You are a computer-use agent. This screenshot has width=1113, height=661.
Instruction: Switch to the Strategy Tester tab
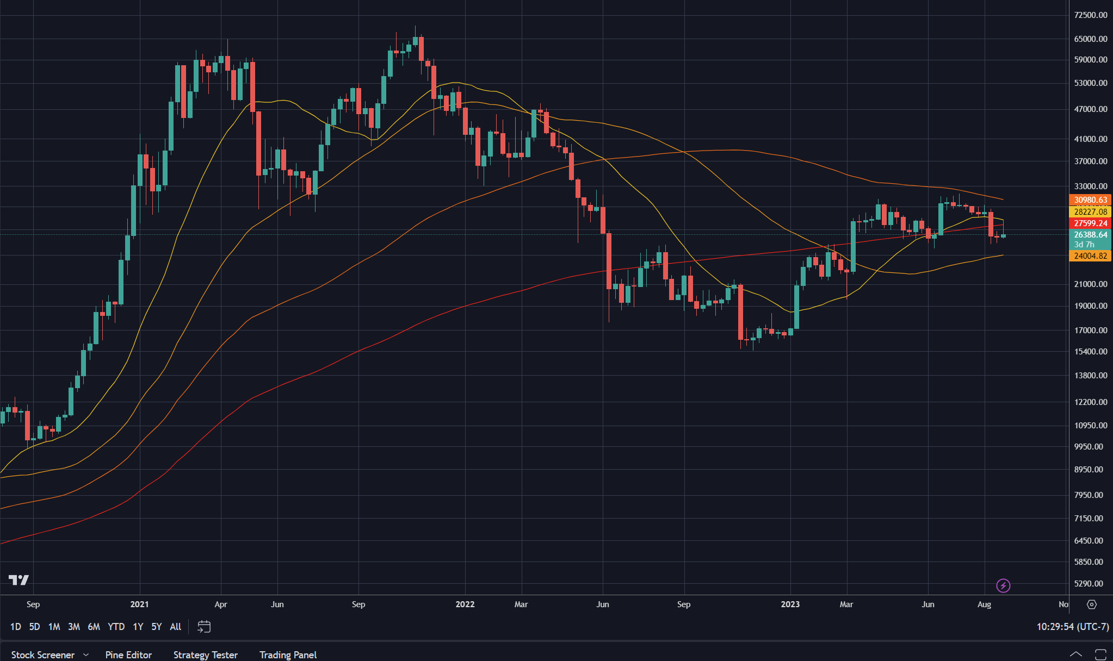205,655
